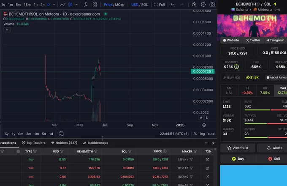
Task: Filter by maker 52Fmxv funnel icon
Action: point(191,159)
